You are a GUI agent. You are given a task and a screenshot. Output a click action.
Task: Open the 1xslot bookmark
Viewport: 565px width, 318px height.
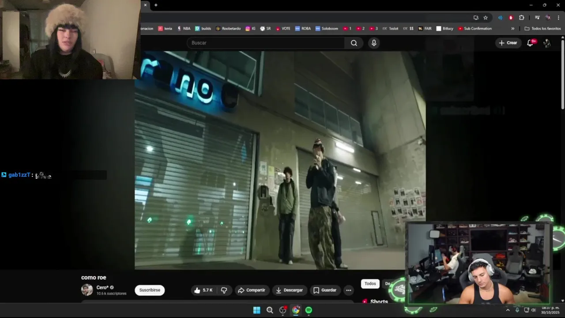point(390,28)
